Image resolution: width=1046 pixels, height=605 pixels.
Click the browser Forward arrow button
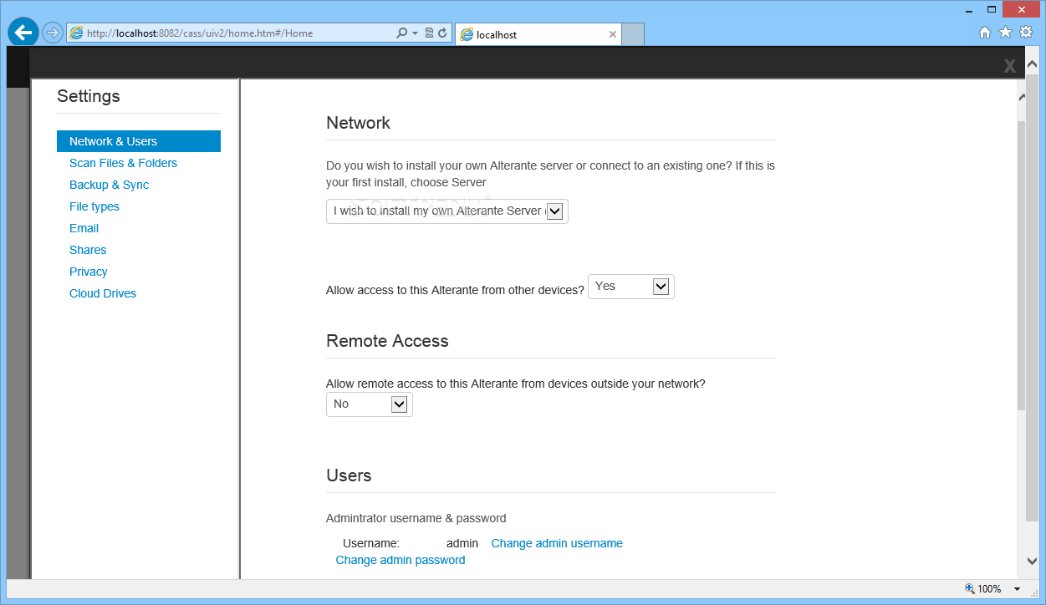click(x=53, y=33)
